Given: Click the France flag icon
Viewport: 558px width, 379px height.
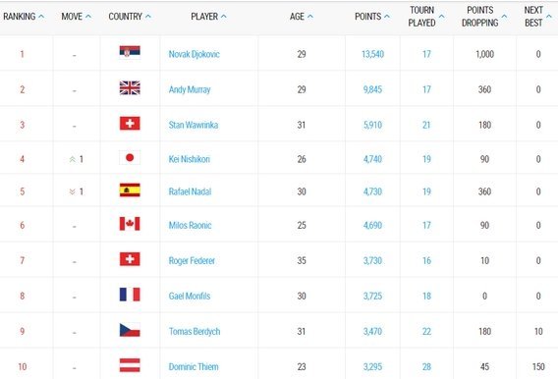Looking at the screenshot, I should point(130,295).
